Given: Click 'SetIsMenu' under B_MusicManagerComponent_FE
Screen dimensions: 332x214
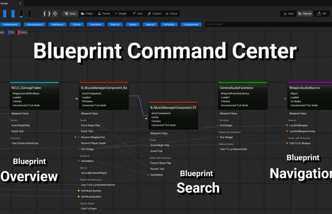Looking at the screenshot, I should click(157, 175).
